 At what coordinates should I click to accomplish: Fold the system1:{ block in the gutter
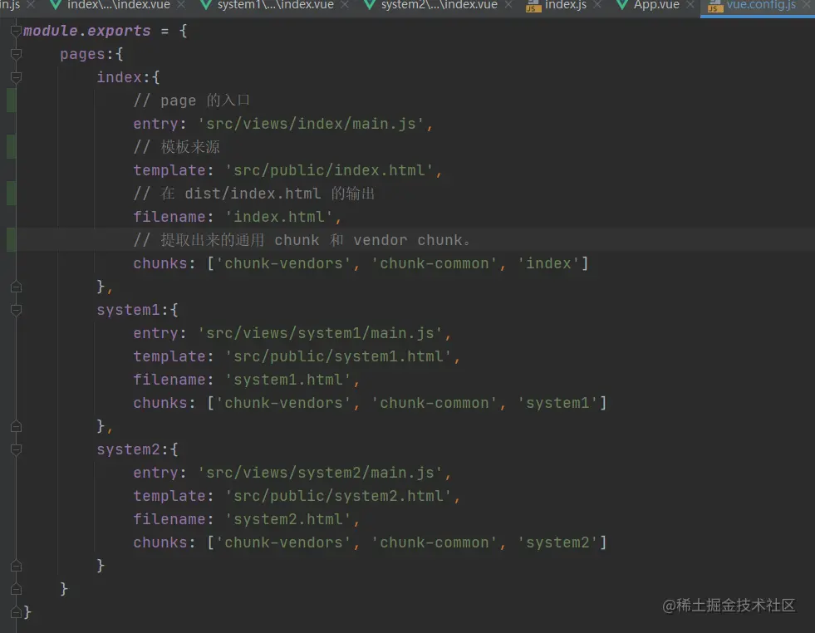[16, 310]
